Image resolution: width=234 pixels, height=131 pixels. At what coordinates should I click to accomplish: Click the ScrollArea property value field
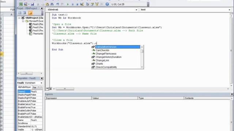[37, 123]
